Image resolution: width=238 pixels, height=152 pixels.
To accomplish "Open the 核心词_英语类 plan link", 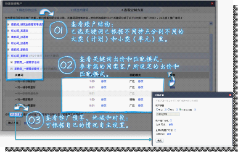I will click(x=20, y=31).
